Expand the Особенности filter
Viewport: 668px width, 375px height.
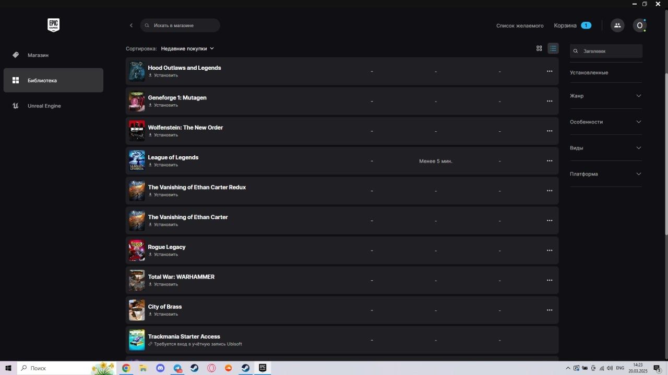pos(605,122)
